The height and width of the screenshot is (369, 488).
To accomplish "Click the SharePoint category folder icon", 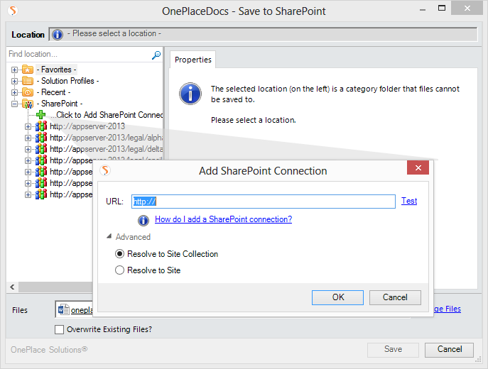I will point(28,104).
